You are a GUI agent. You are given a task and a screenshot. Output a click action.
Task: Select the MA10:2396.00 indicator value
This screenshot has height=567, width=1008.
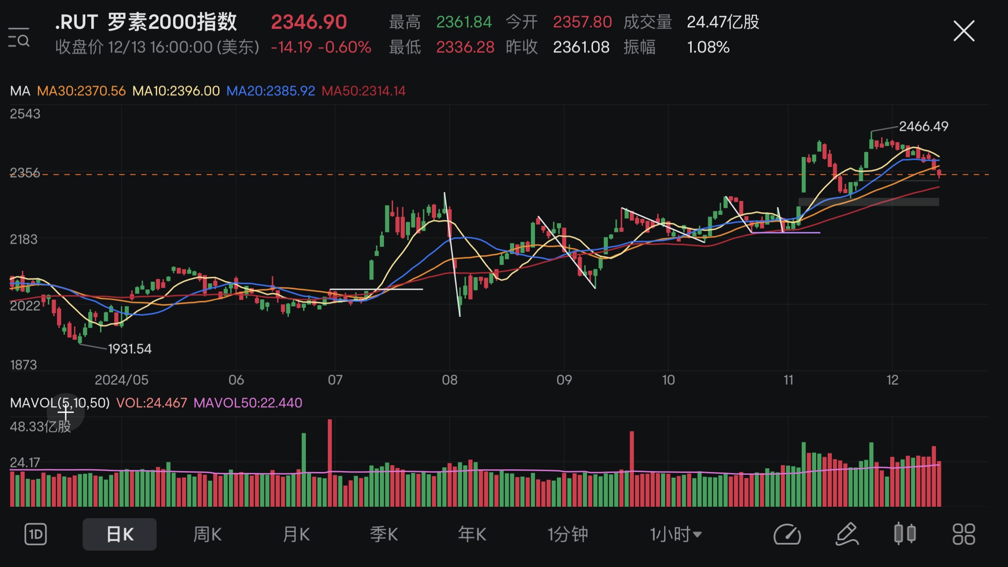tap(176, 91)
